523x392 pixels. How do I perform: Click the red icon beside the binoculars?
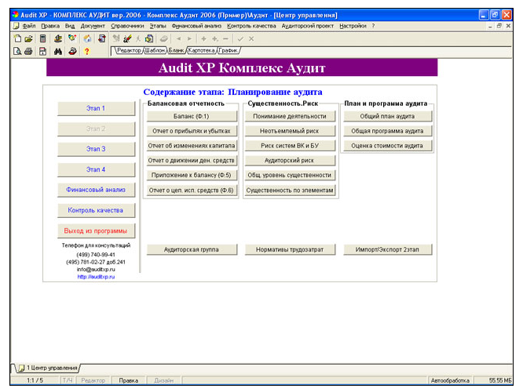(x=72, y=51)
